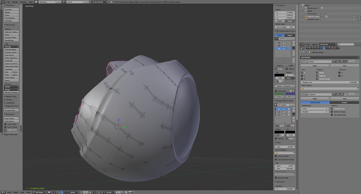This screenshot has height=194, width=361.
Task: Click the Add Surface button in Bsurfaces
Action: (x=12, y=119)
